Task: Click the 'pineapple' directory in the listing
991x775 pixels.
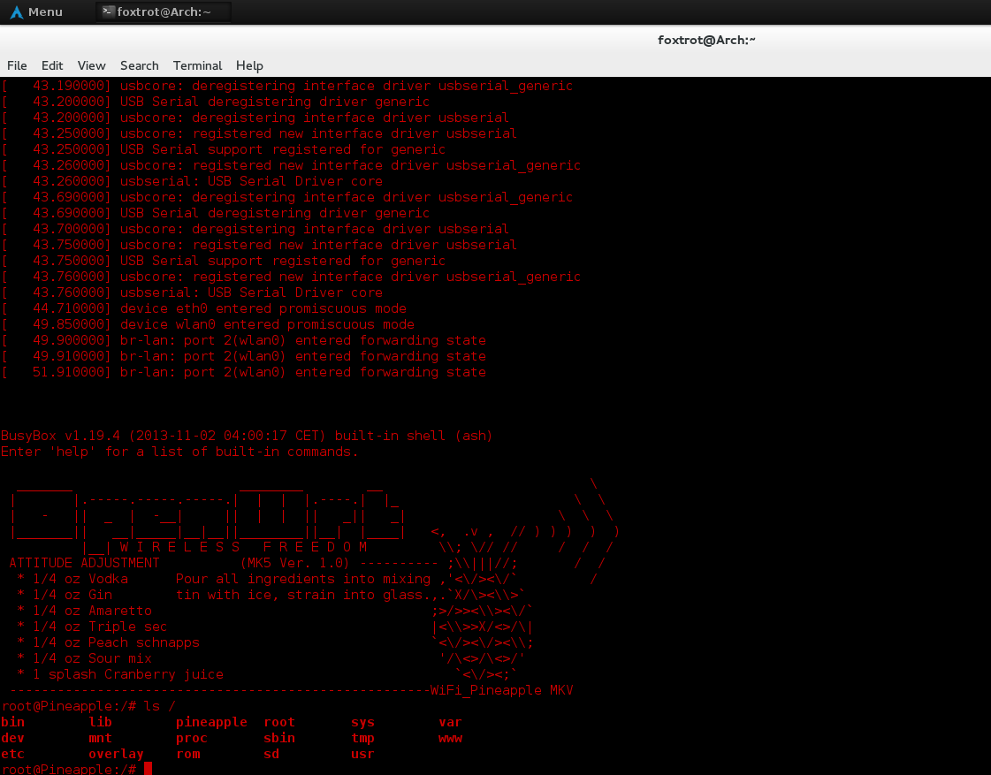Action: pyautogui.click(x=211, y=722)
